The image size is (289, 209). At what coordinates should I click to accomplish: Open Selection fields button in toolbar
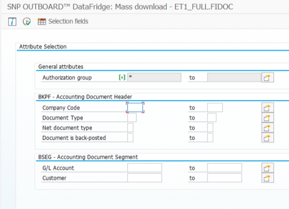pos(63,21)
